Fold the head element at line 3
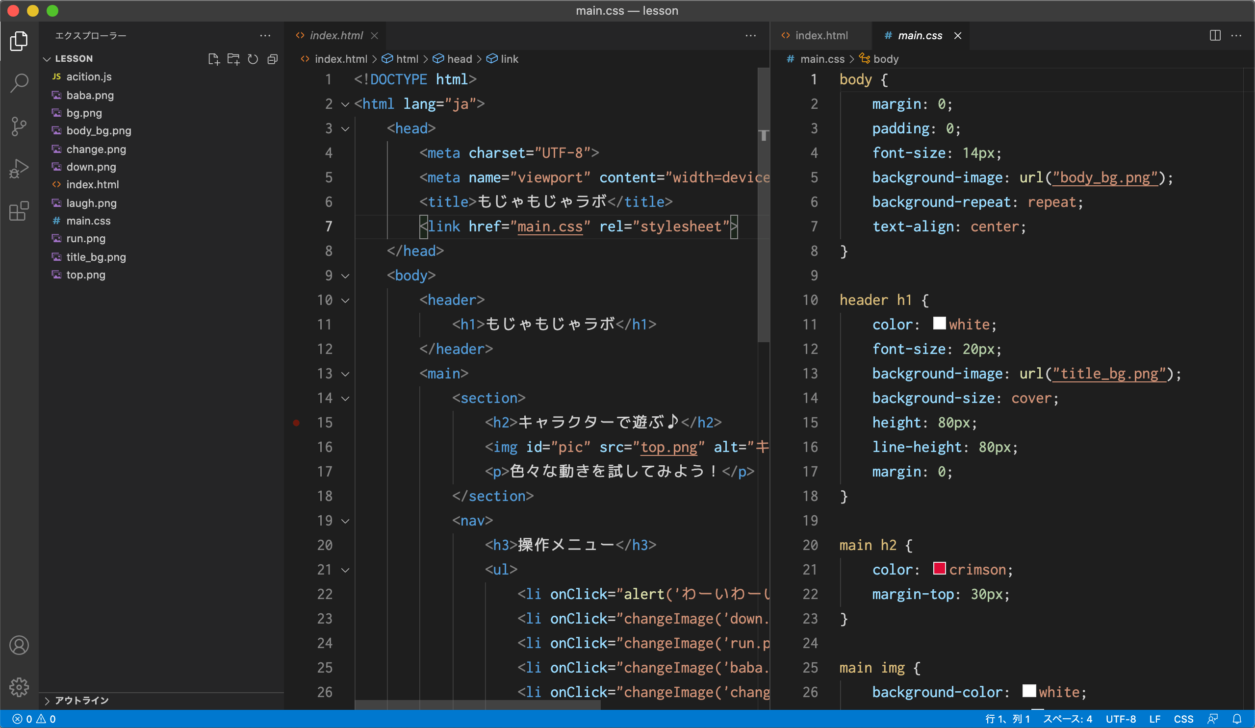1255x728 pixels. pyautogui.click(x=345, y=129)
